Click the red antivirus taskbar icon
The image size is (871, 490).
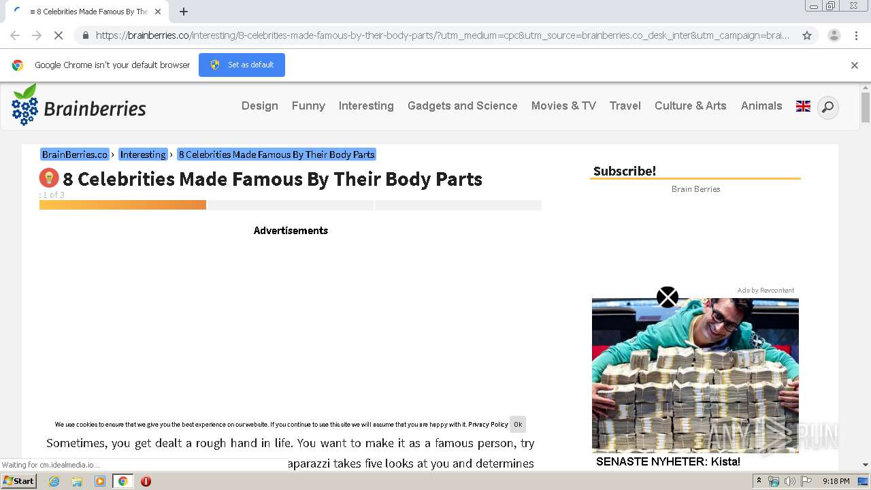coord(146,481)
